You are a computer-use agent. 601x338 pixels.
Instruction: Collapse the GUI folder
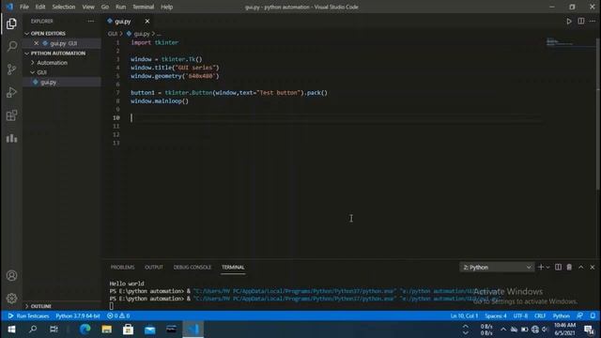33,72
